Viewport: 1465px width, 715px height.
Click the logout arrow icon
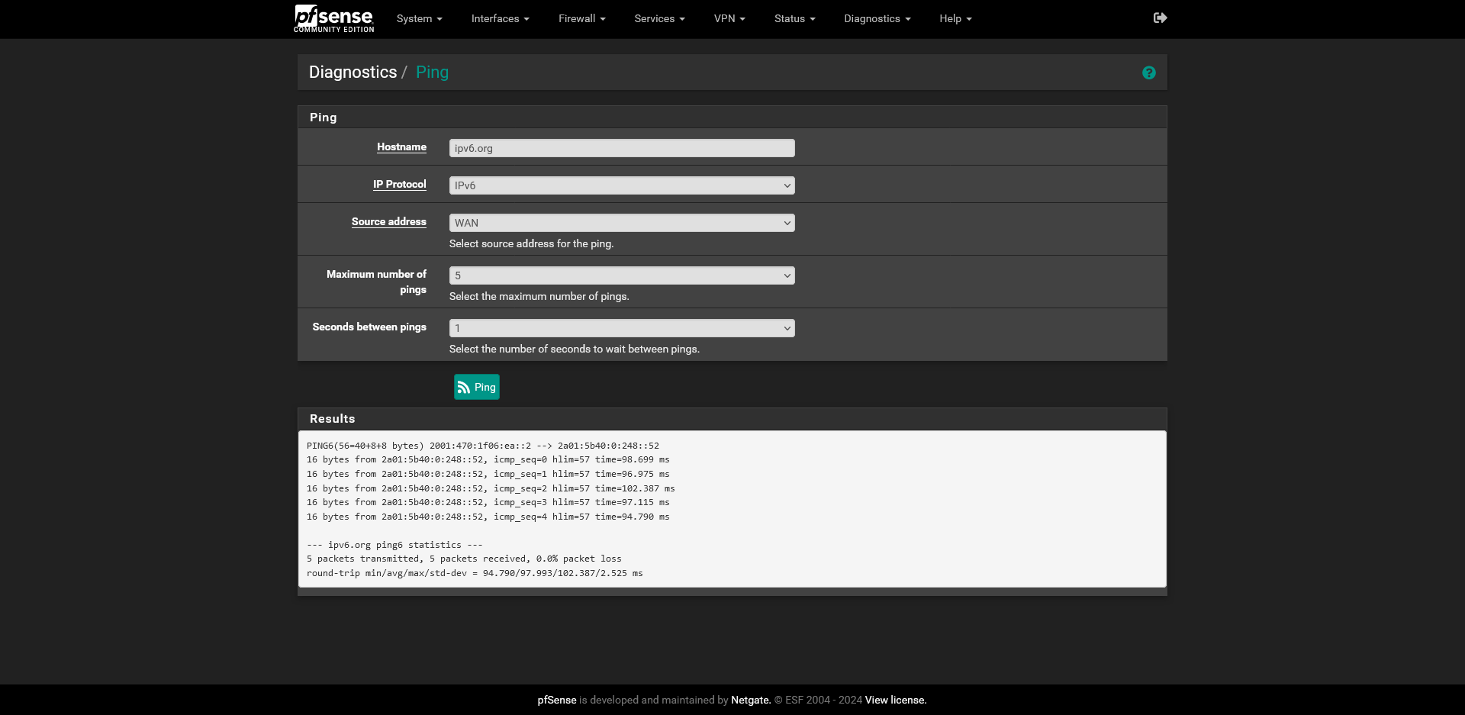[x=1160, y=18]
